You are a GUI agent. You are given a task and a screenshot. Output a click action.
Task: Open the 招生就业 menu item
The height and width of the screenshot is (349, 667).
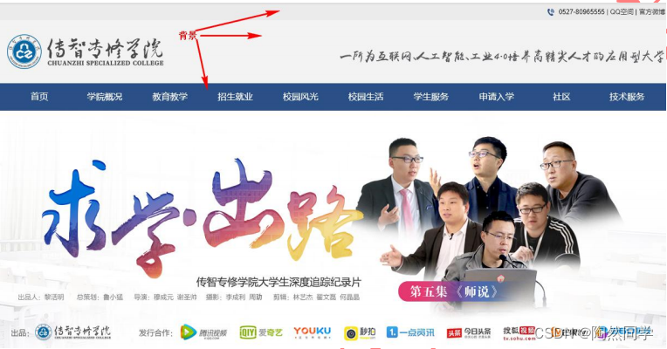point(235,97)
